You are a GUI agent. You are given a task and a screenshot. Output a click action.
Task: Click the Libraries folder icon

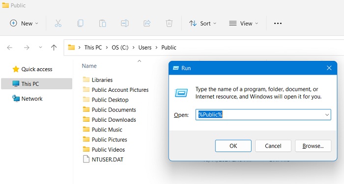[86, 79]
